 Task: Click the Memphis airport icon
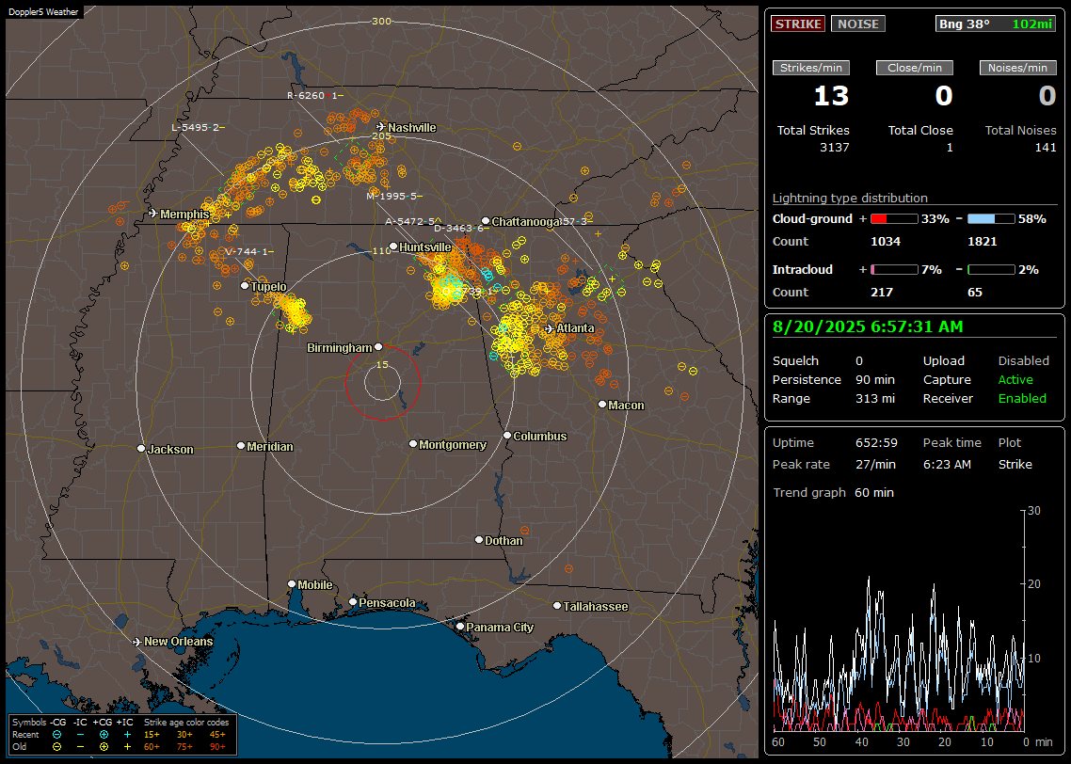153,214
